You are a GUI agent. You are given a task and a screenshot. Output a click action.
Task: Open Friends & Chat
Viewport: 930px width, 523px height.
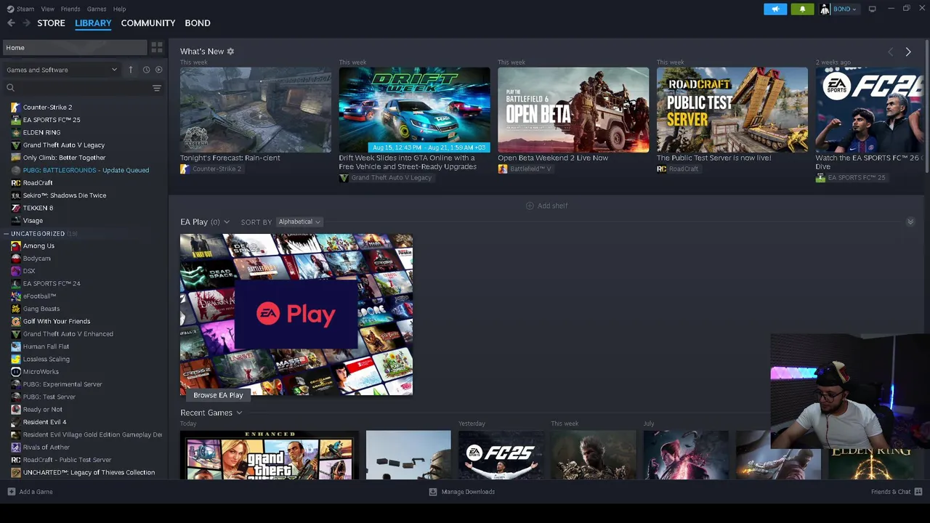891,492
